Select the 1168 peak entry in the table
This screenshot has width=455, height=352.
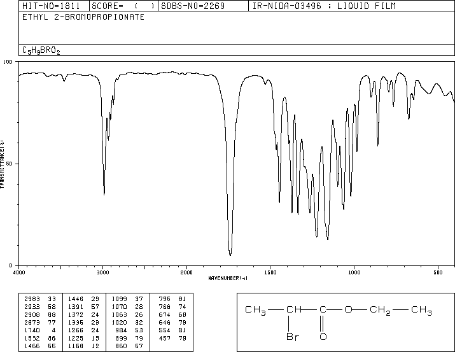[x=83, y=346]
